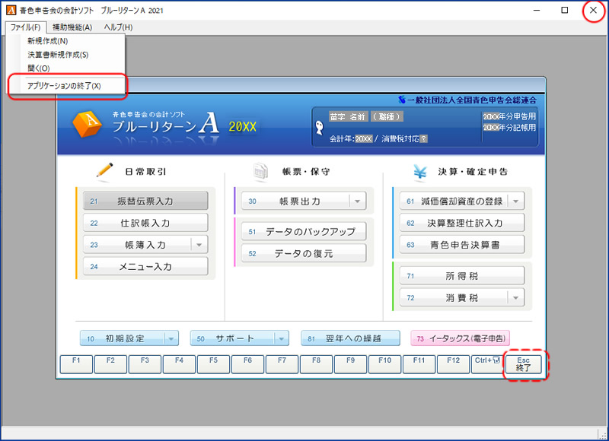Click the app icon in title bar
This screenshot has height=441, width=609.
(x=10, y=11)
